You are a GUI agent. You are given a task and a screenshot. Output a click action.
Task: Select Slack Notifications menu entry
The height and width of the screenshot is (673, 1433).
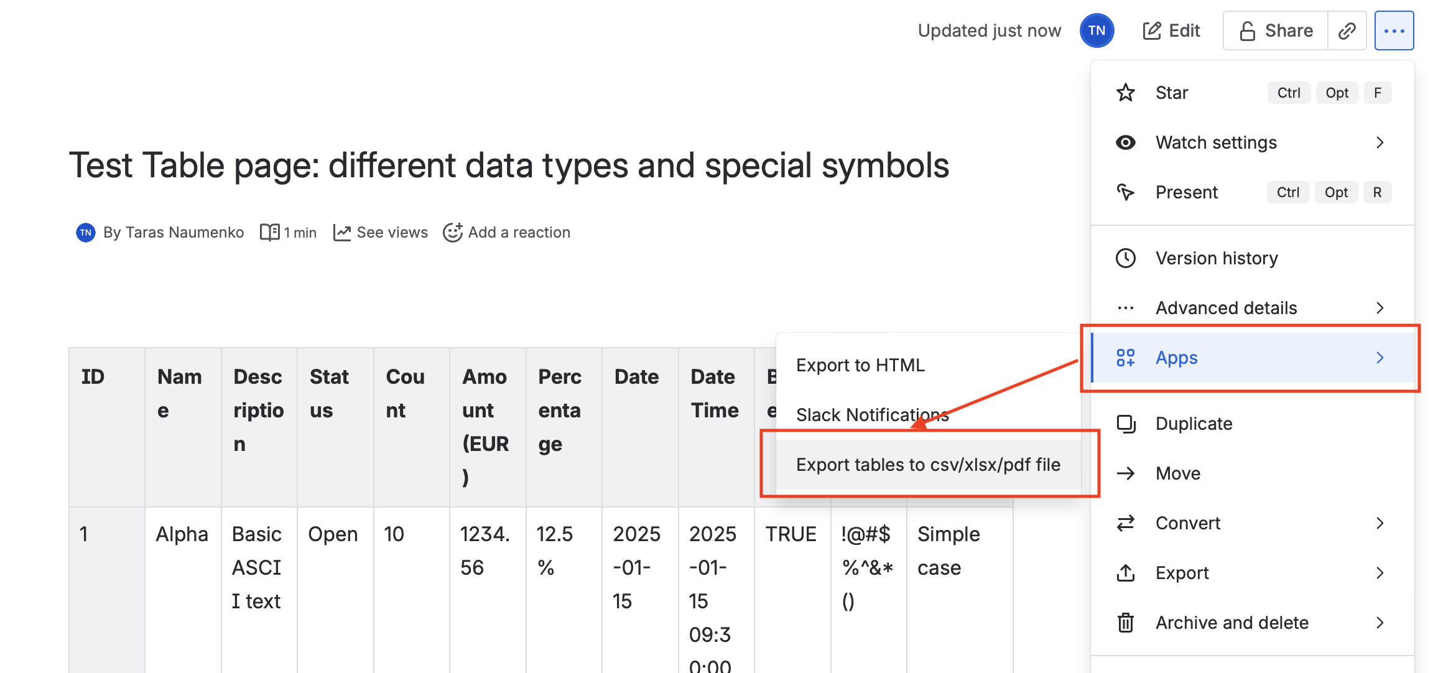[872, 415]
